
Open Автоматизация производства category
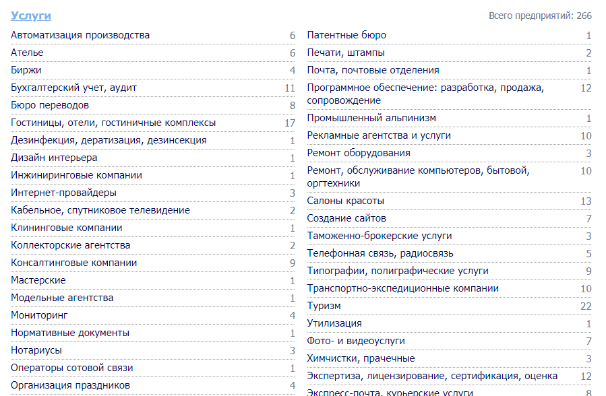(80, 35)
